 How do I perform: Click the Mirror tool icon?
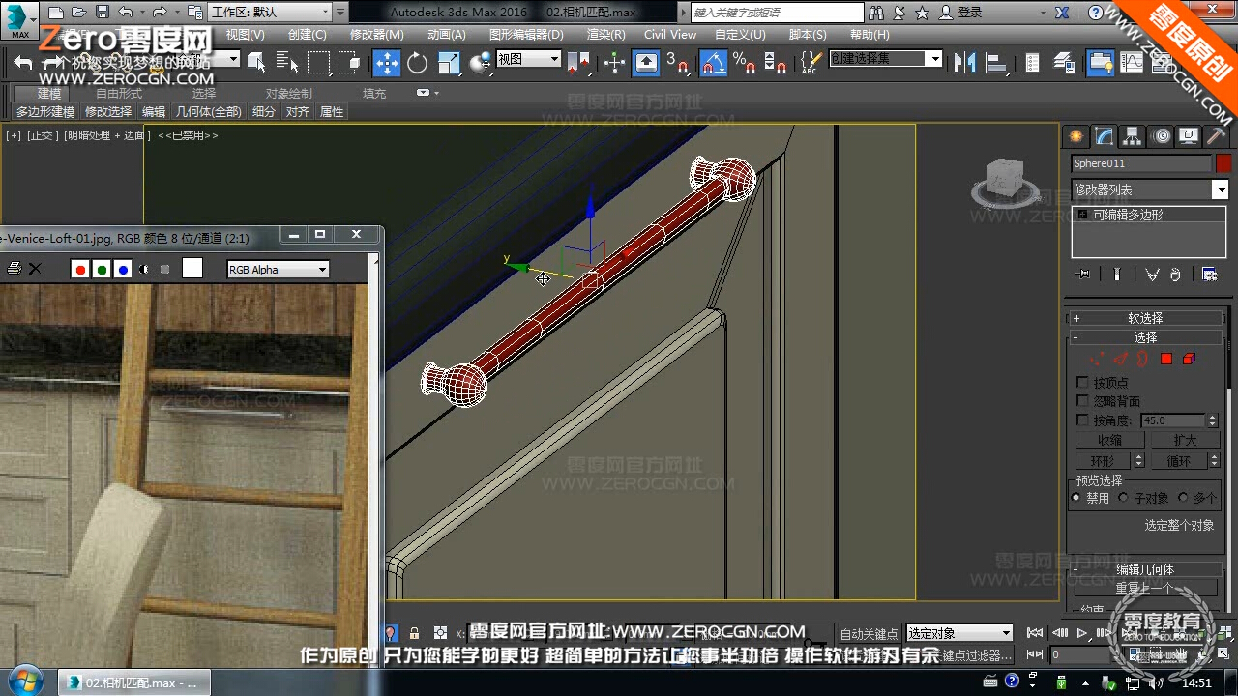click(x=964, y=64)
